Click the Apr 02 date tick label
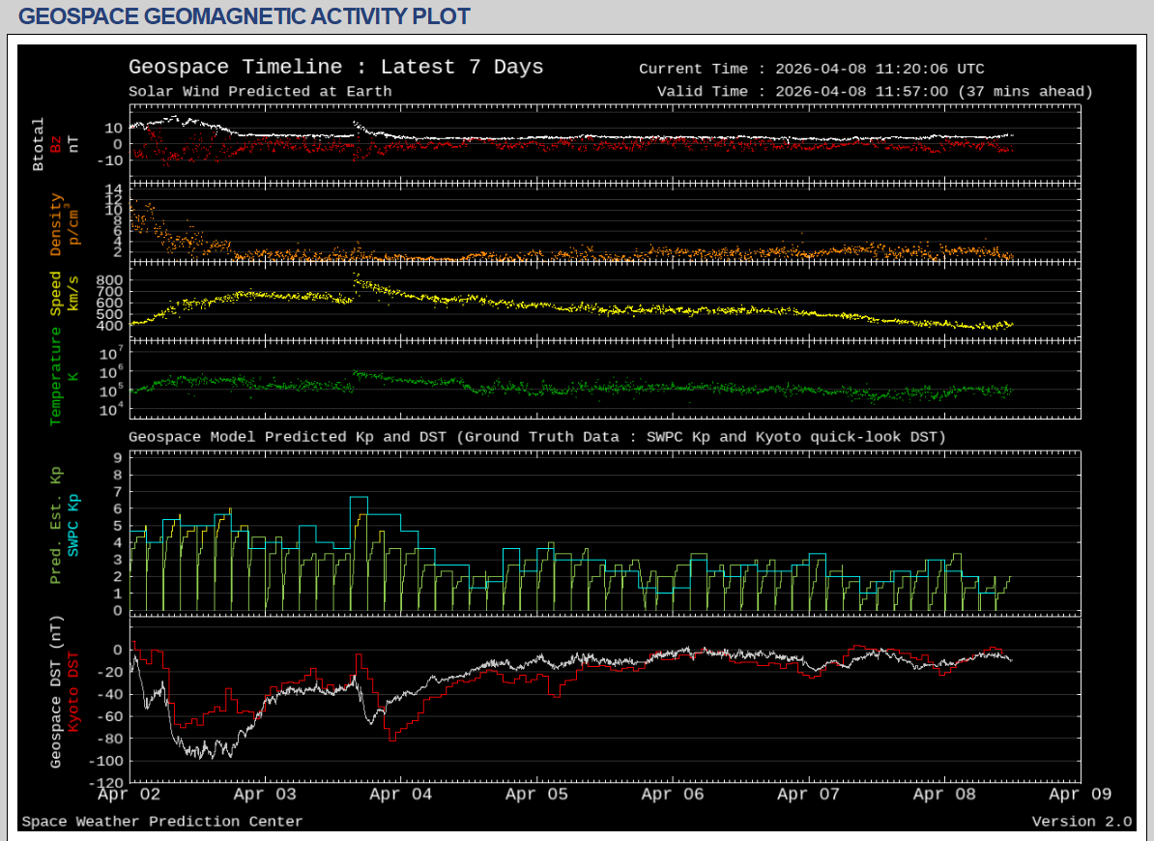Viewport: 1154px width, 841px height. (130, 795)
